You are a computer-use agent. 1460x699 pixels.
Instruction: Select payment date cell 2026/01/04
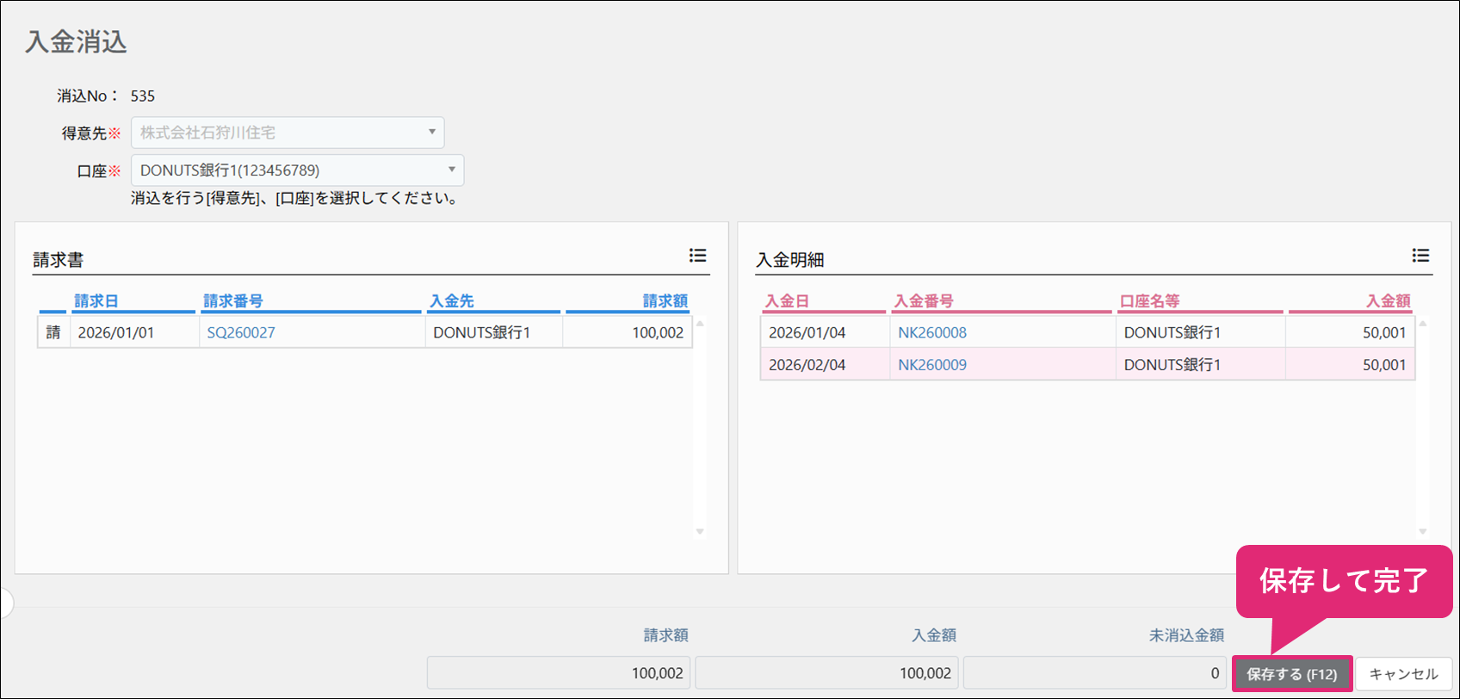(x=826, y=332)
